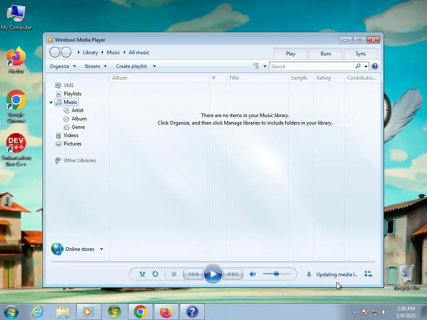Open the Burn tab
427x320 pixels.
pos(326,54)
